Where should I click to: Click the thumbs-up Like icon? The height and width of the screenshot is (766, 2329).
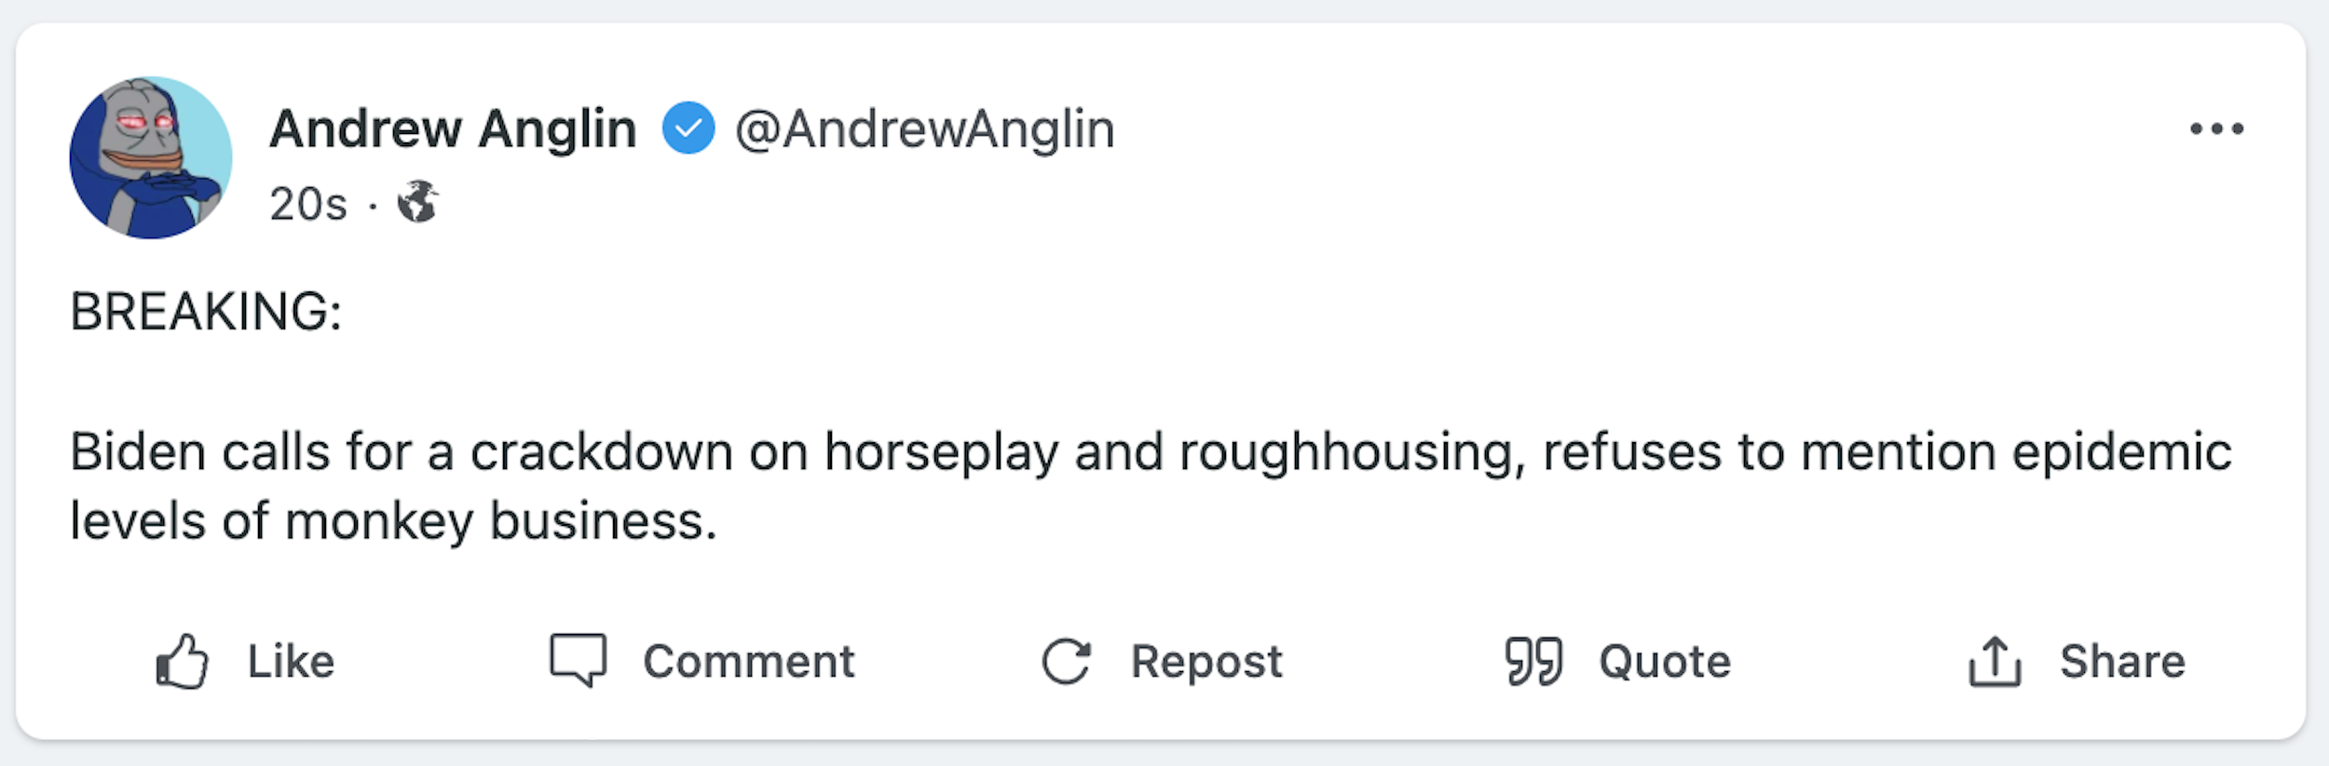(182, 662)
